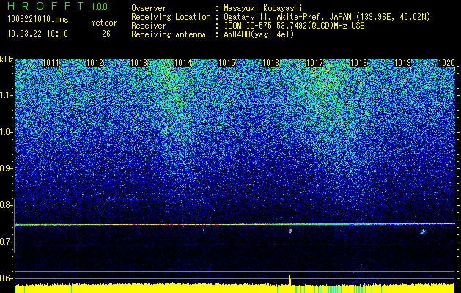Viewport: 461px width, 293px height.
Task: Click the 0.7 kHz axis label
Action: (x=7, y=242)
